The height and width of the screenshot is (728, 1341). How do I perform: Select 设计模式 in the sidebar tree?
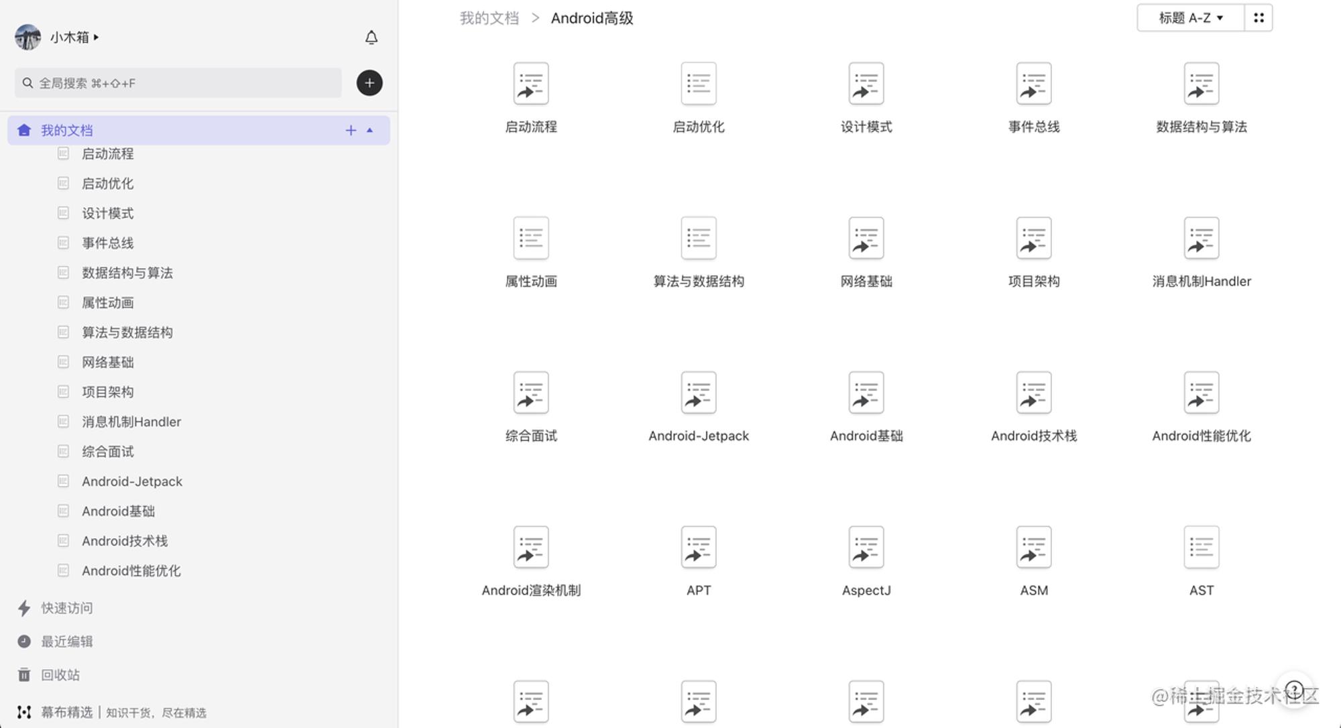tap(107, 213)
